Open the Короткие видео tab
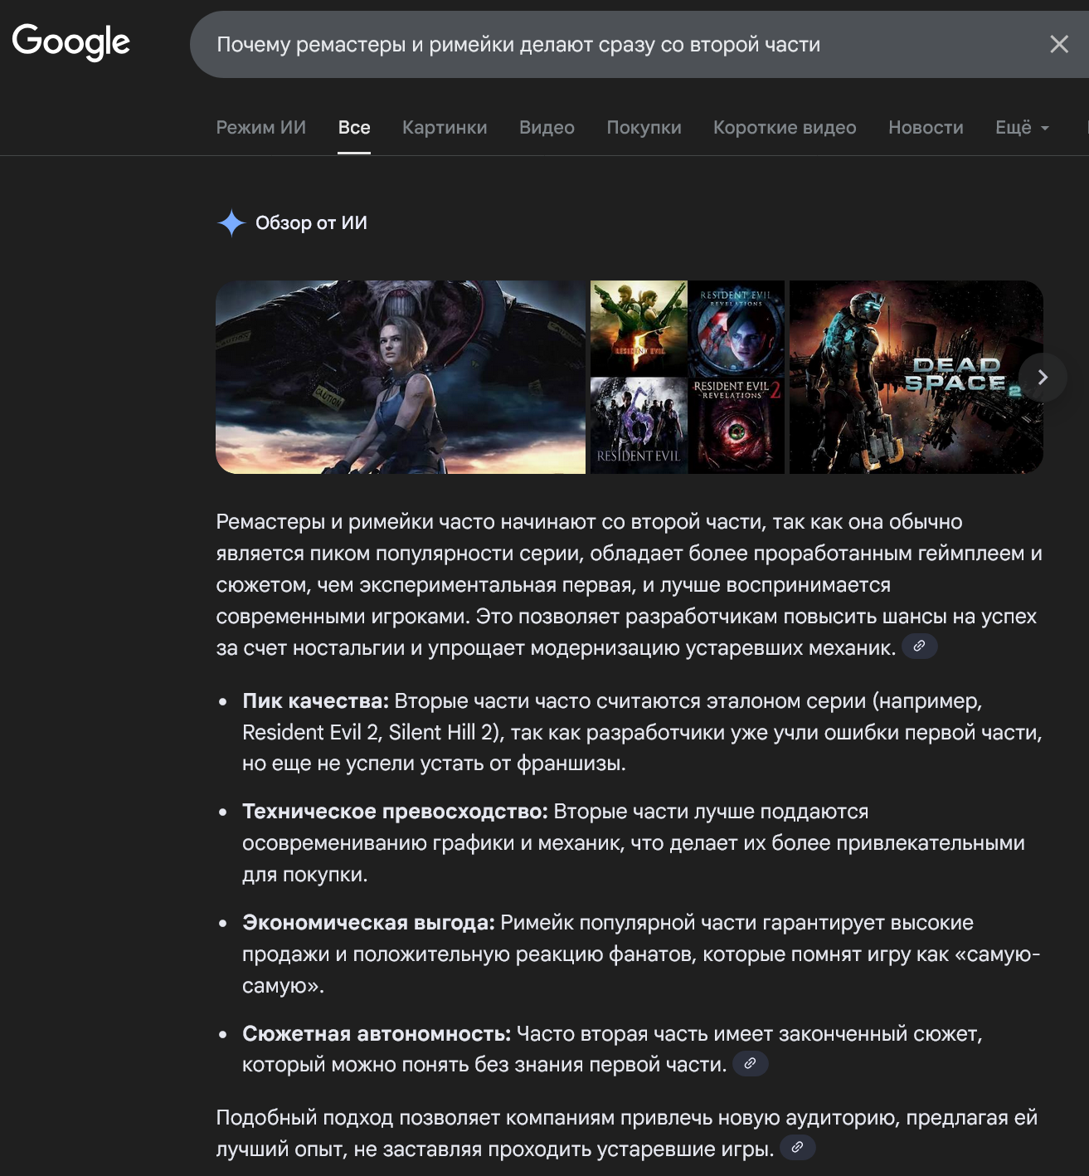1089x1176 pixels. [785, 127]
